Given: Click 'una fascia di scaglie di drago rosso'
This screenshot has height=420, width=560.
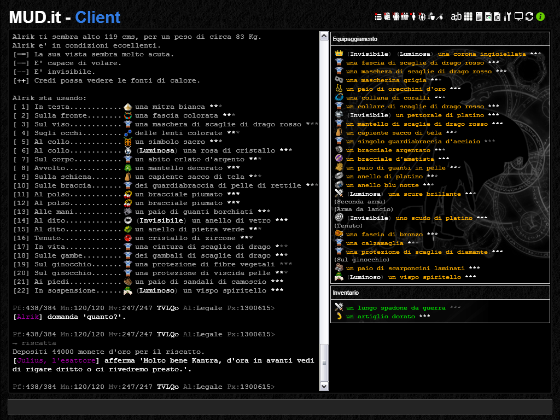Looking at the screenshot, I should (415, 63).
